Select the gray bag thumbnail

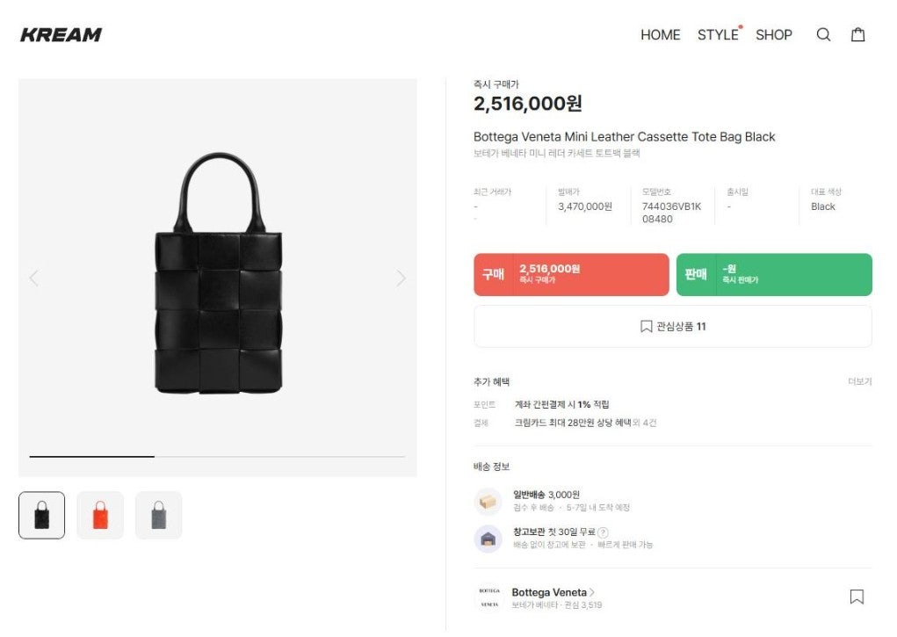coord(158,515)
